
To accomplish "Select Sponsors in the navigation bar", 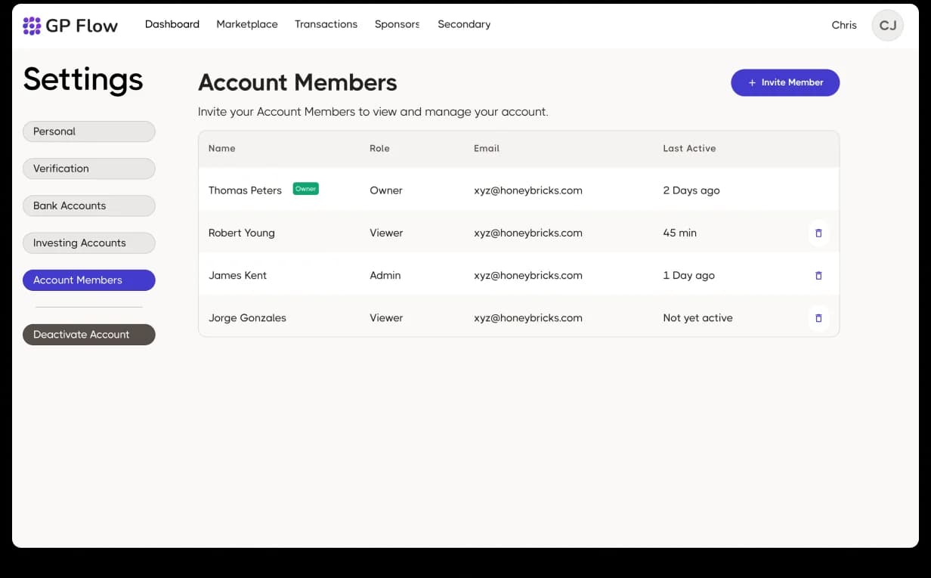I will coord(397,24).
